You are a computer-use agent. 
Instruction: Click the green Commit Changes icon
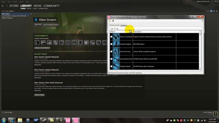pos(202,20)
